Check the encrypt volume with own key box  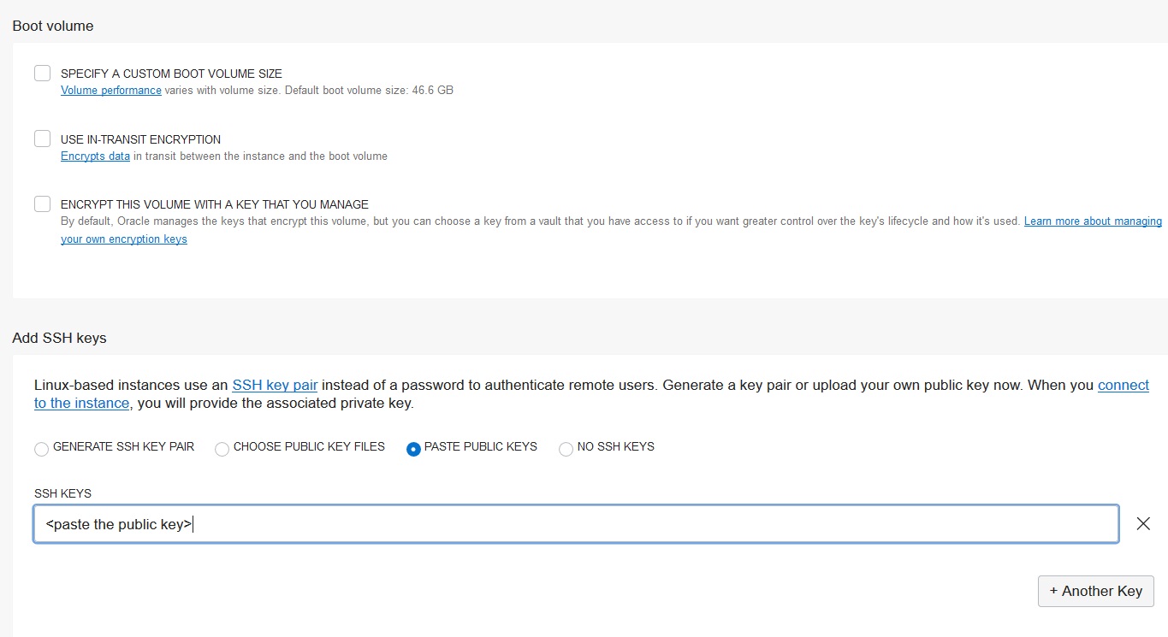(x=42, y=203)
